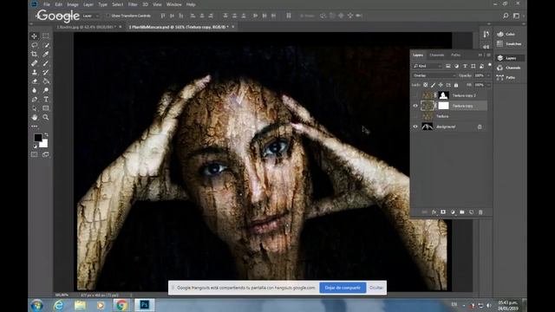The width and height of the screenshot is (555, 312).
Task: Select the History Brush tool
Action: pos(46,72)
